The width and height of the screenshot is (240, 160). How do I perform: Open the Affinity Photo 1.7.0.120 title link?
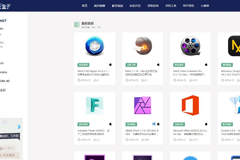(x=142, y=132)
